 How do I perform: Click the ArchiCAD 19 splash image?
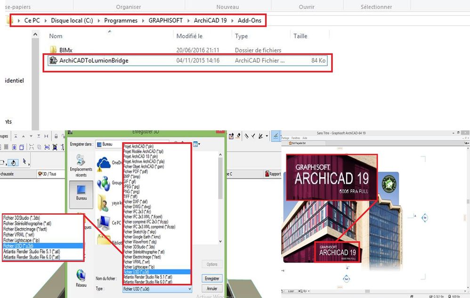340,218
